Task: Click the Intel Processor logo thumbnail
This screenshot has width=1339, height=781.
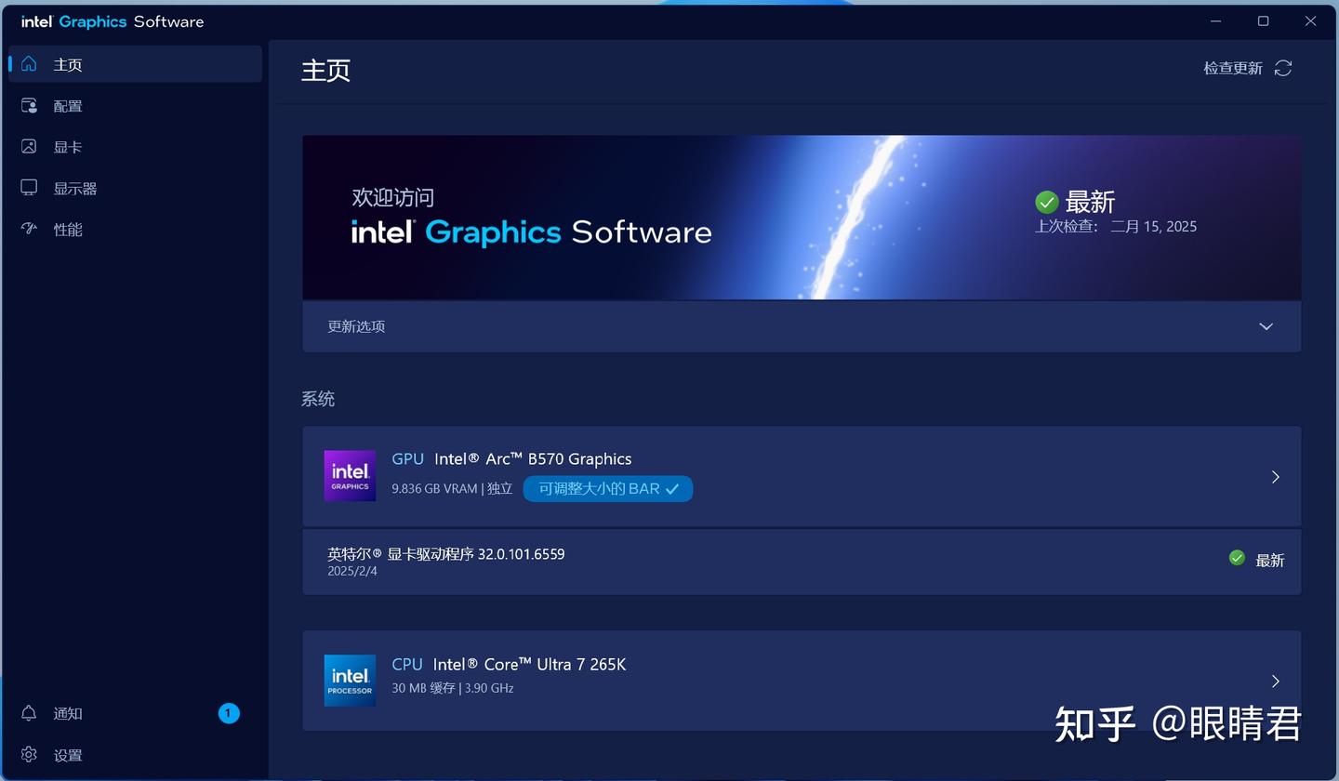Action: [350, 680]
